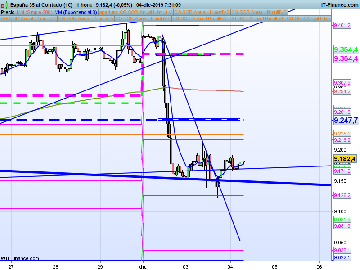Viewport: 360px width, 270px height.
Task: Select the CG SOR Anual H1multiV2 label
Action: click(x=202, y=12)
